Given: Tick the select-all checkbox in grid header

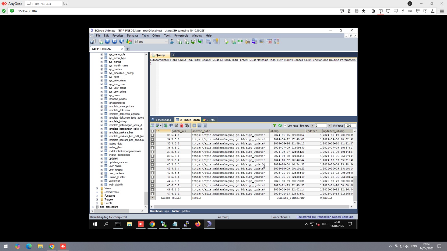Looking at the screenshot, I should point(153,131).
